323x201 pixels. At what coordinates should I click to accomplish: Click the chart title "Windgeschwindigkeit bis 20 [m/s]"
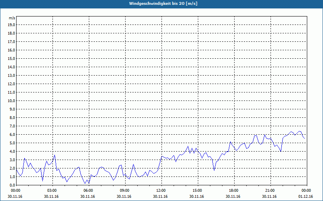163,4
